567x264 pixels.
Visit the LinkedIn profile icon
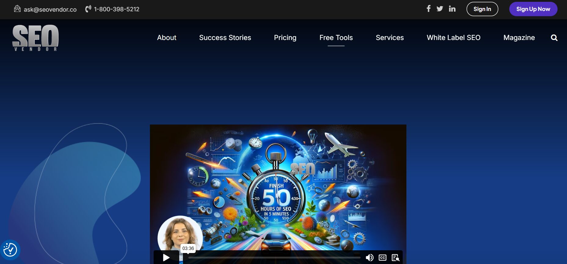click(452, 9)
